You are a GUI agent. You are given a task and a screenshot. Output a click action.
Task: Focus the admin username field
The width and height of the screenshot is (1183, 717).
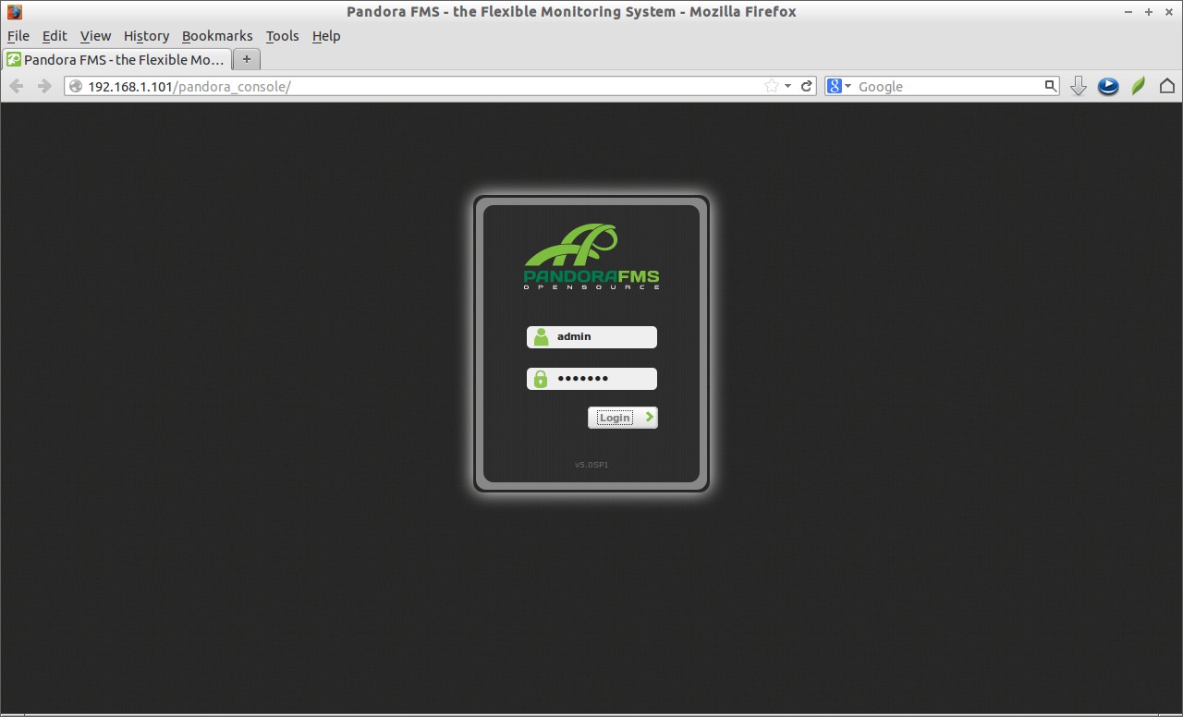pyautogui.click(x=591, y=337)
